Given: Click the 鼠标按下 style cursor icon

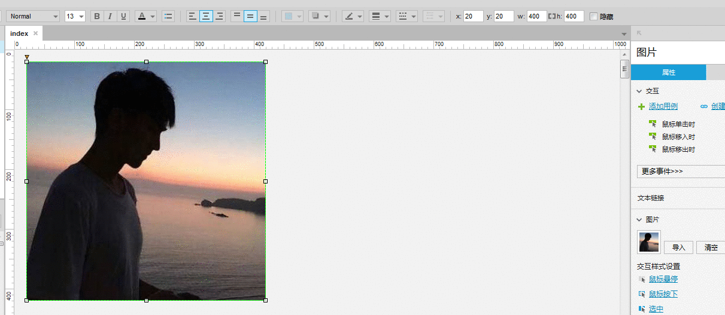Looking at the screenshot, I should 642,294.
